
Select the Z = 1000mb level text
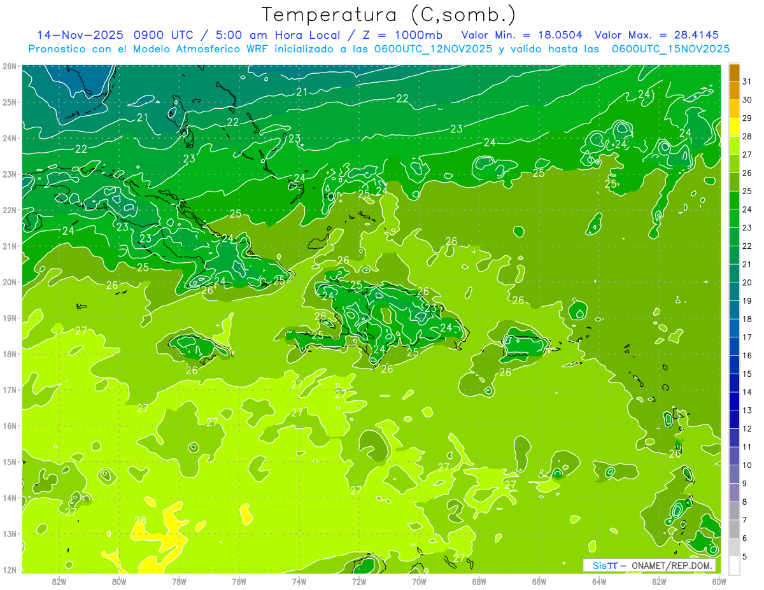pyautogui.click(x=402, y=35)
